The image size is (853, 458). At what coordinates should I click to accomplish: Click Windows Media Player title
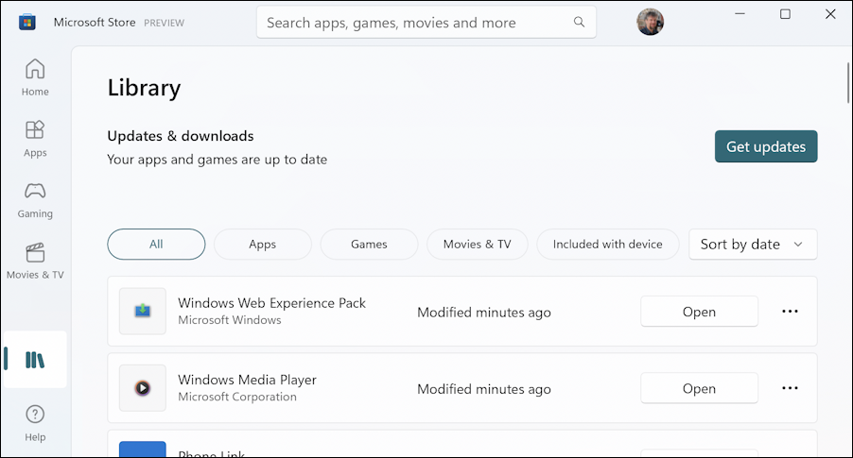click(x=247, y=380)
